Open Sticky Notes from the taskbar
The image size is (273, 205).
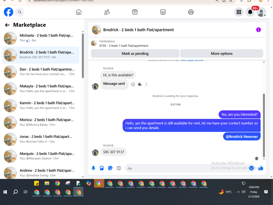37,183
